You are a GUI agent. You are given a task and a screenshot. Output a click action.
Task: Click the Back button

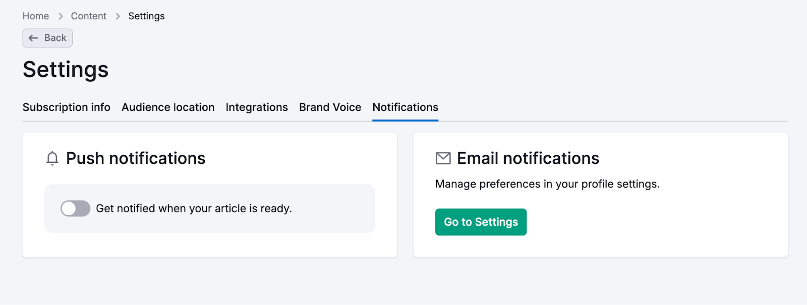[x=48, y=38]
